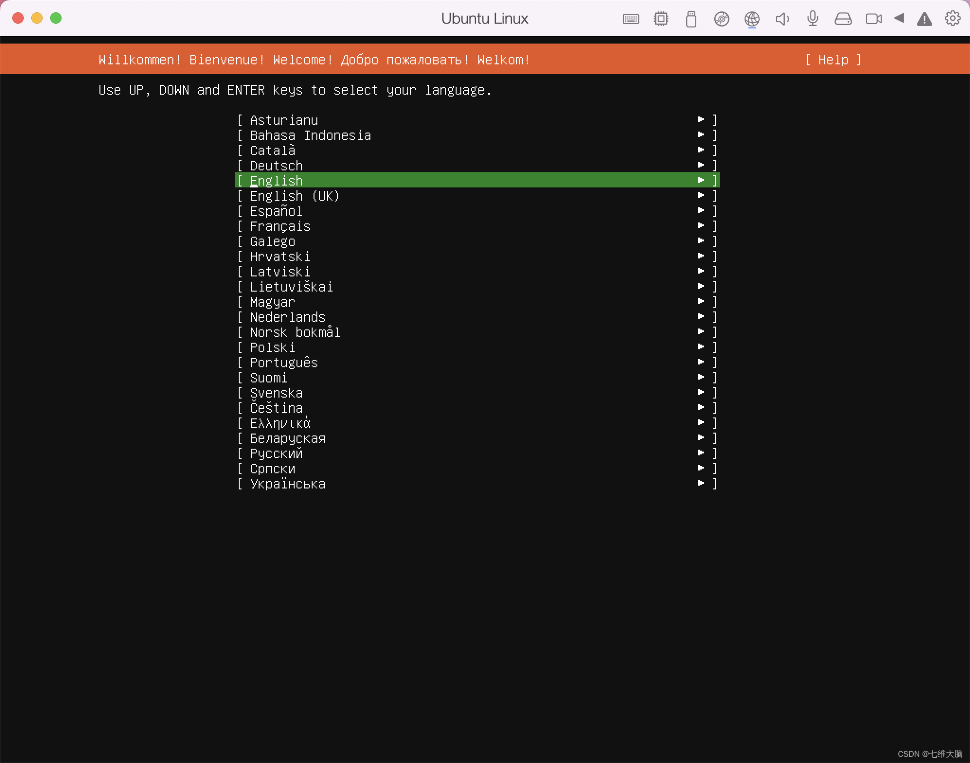Open the network globe icon

752,19
